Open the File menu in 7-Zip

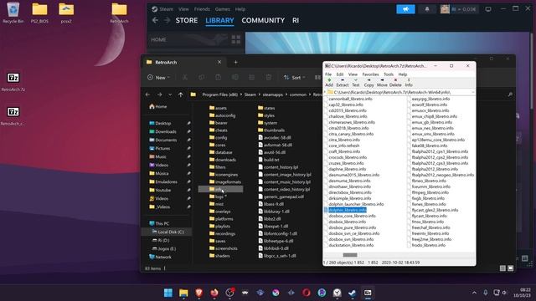[x=328, y=74]
